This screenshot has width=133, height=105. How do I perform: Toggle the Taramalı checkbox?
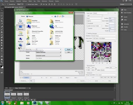click(x=87, y=28)
